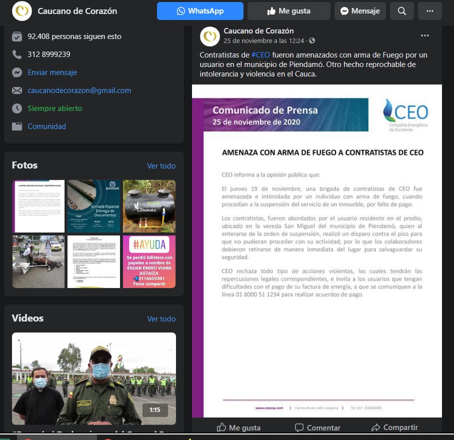Open post author avatar Caucano de Corazón
Screen dimensions: 454x440
pyautogui.click(x=210, y=36)
